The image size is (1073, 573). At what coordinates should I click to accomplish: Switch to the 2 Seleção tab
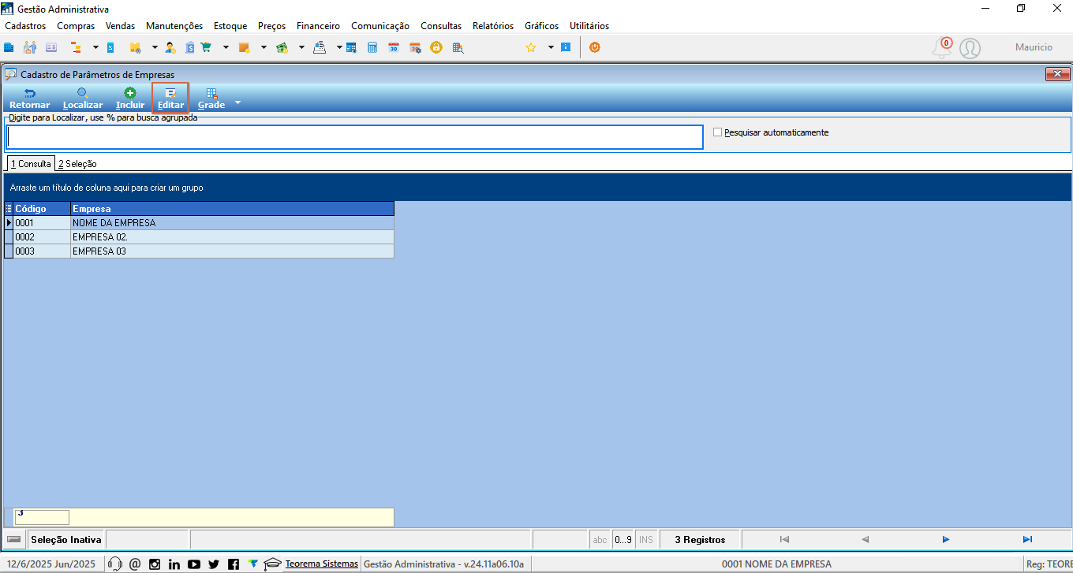pyautogui.click(x=77, y=164)
